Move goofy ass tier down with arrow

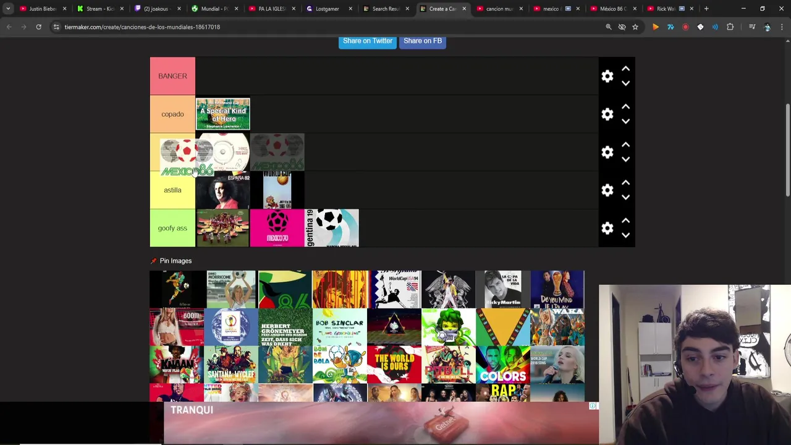tap(625, 235)
